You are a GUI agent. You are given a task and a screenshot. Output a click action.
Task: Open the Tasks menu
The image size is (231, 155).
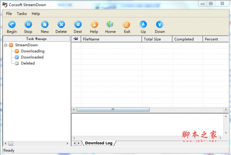tap(22, 13)
